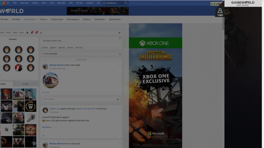Go to the Switch platform link
264x148 pixels.
(x=35, y=3)
